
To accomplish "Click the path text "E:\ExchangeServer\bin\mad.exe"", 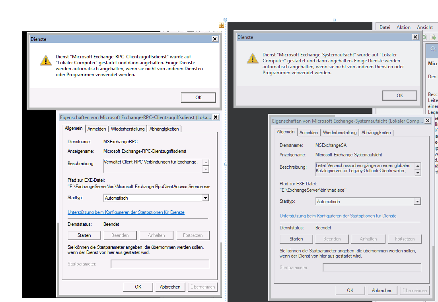I will (x=313, y=190).
